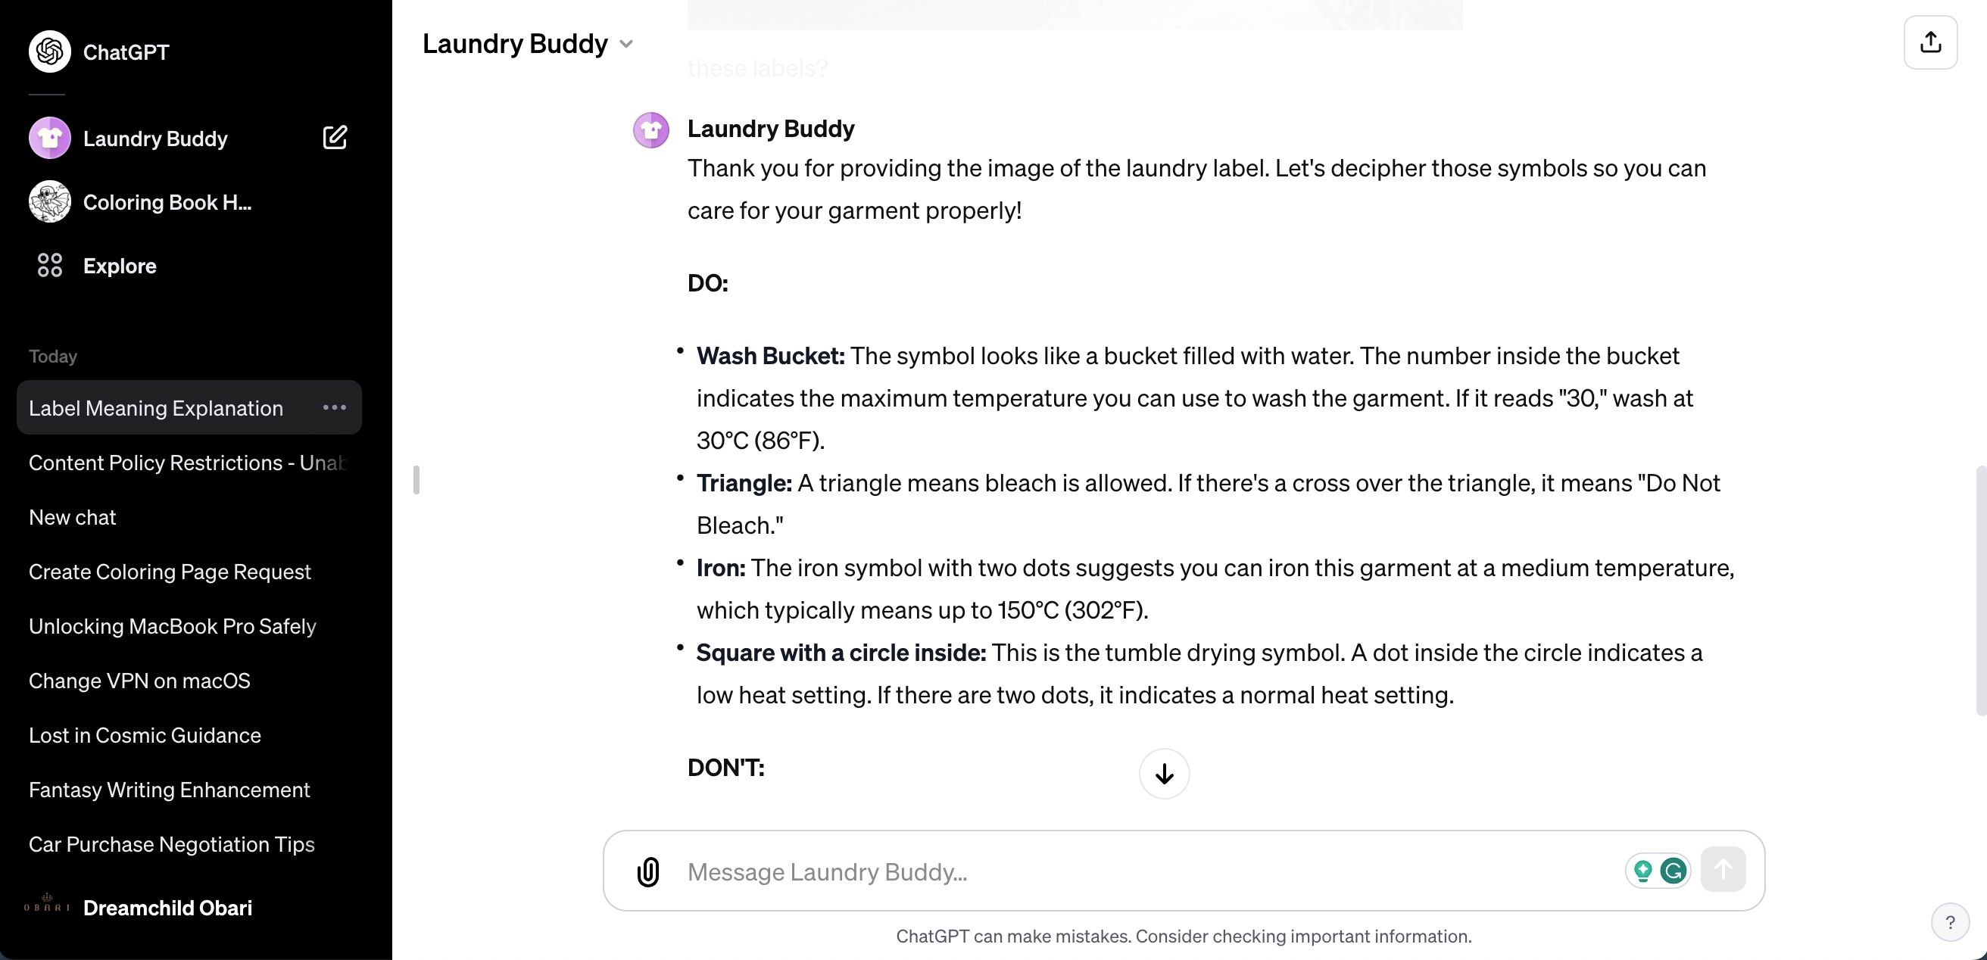Open the New chat entry
The height and width of the screenshot is (960, 1987).
pyautogui.click(x=72, y=516)
